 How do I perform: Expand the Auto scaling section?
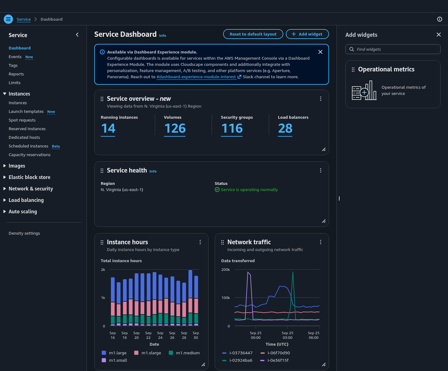5,211
